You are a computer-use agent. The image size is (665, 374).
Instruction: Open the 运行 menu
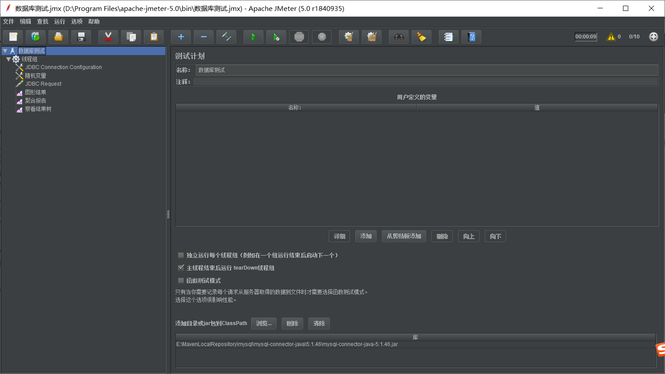[x=60, y=21]
